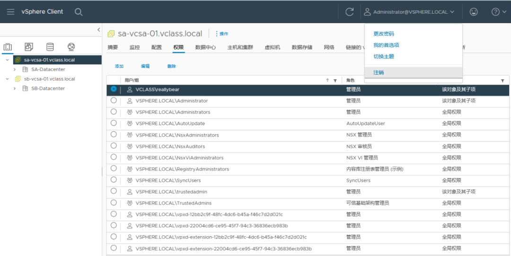This screenshot has height=256, width=511.
Task: Open the help menu dropdown arrow
Action: (504, 12)
